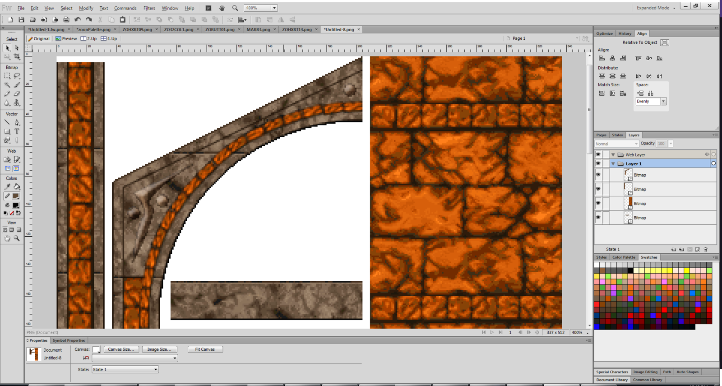The width and height of the screenshot is (722, 386).
Task: Pick the Eyedropper tool
Action: [7, 186]
